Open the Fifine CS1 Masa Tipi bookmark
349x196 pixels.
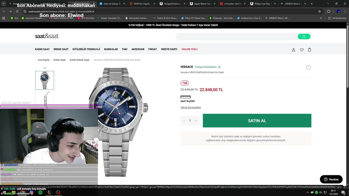point(193,18)
